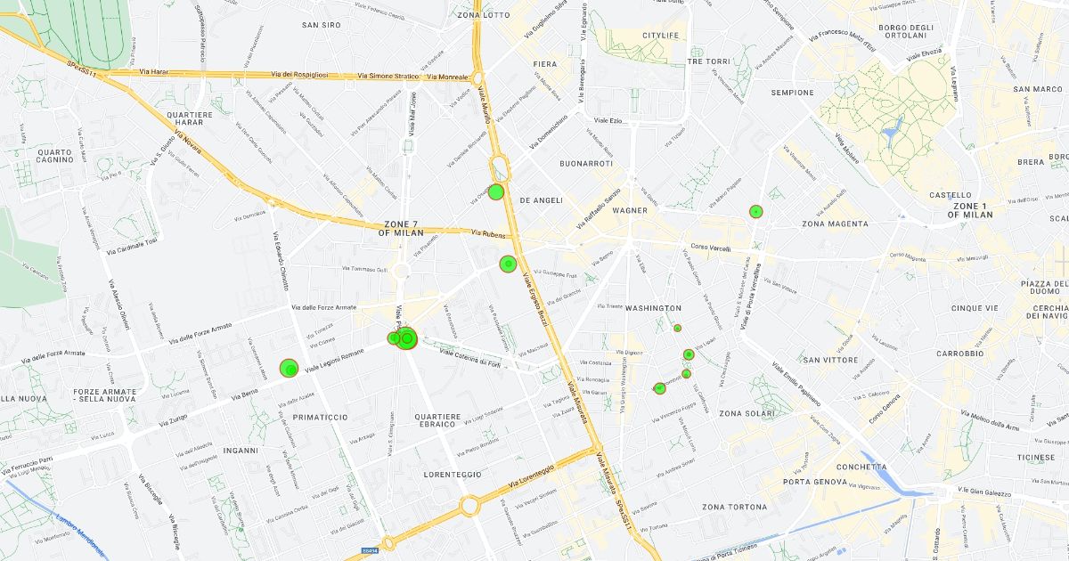Select green marker just below Via Rubens
The height and width of the screenshot is (561, 1069).
508,264
